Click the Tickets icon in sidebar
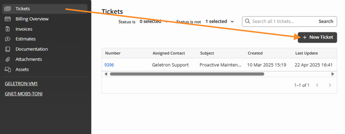The width and height of the screenshot is (345, 134). coord(8,9)
